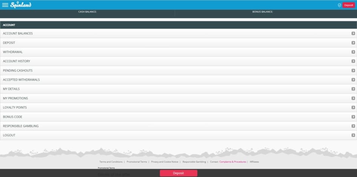Click the arrow icon beside Account Balances
This screenshot has height=177, width=357.
coord(353,34)
